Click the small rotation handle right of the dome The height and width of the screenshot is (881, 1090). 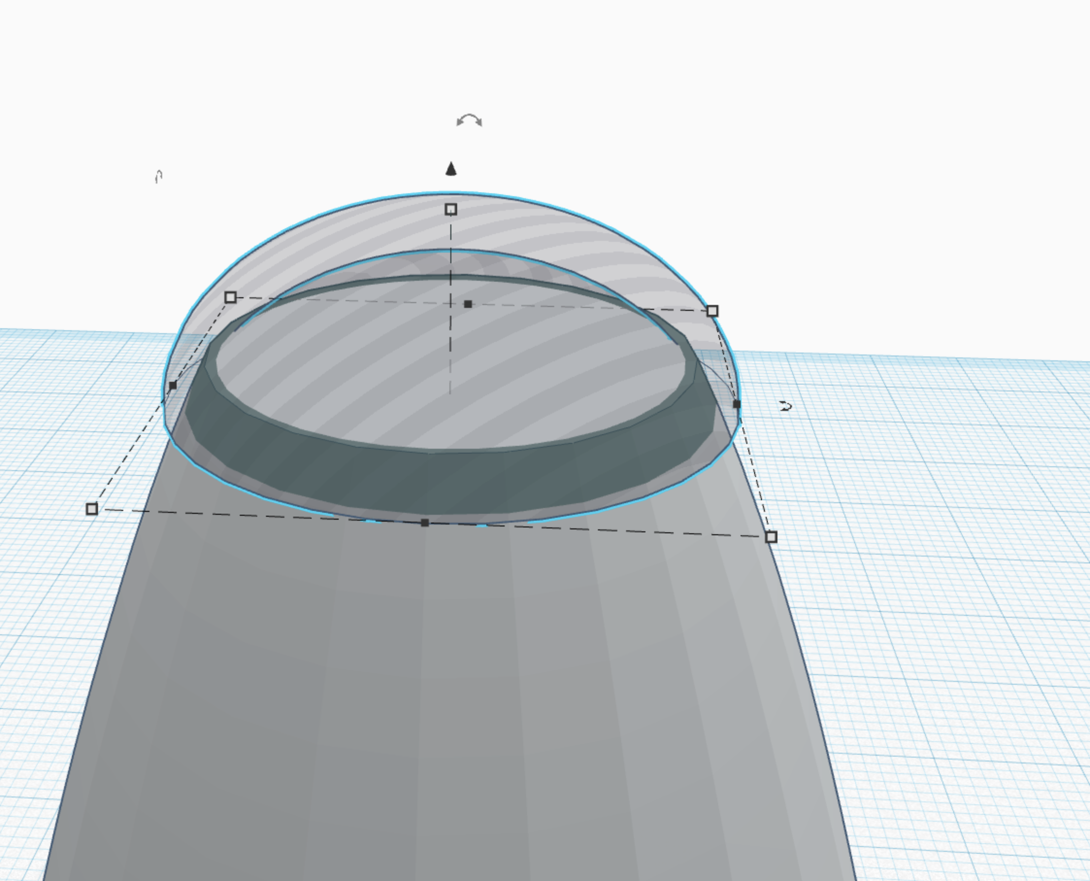click(785, 406)
